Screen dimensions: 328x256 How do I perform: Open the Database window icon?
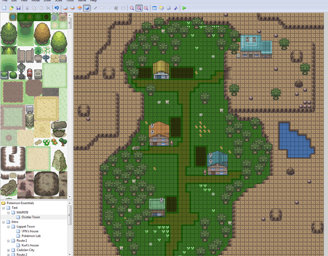(154, 8)
